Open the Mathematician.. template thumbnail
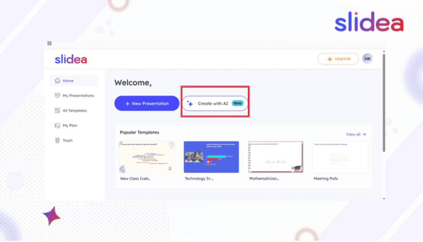This screenshot has height=242, width=423. pos(276,157)
